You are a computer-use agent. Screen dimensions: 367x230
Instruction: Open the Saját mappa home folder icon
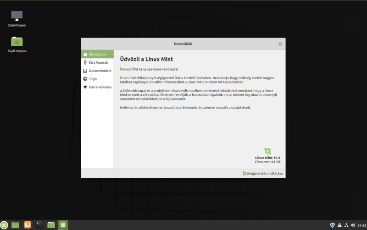pos(17,44)
